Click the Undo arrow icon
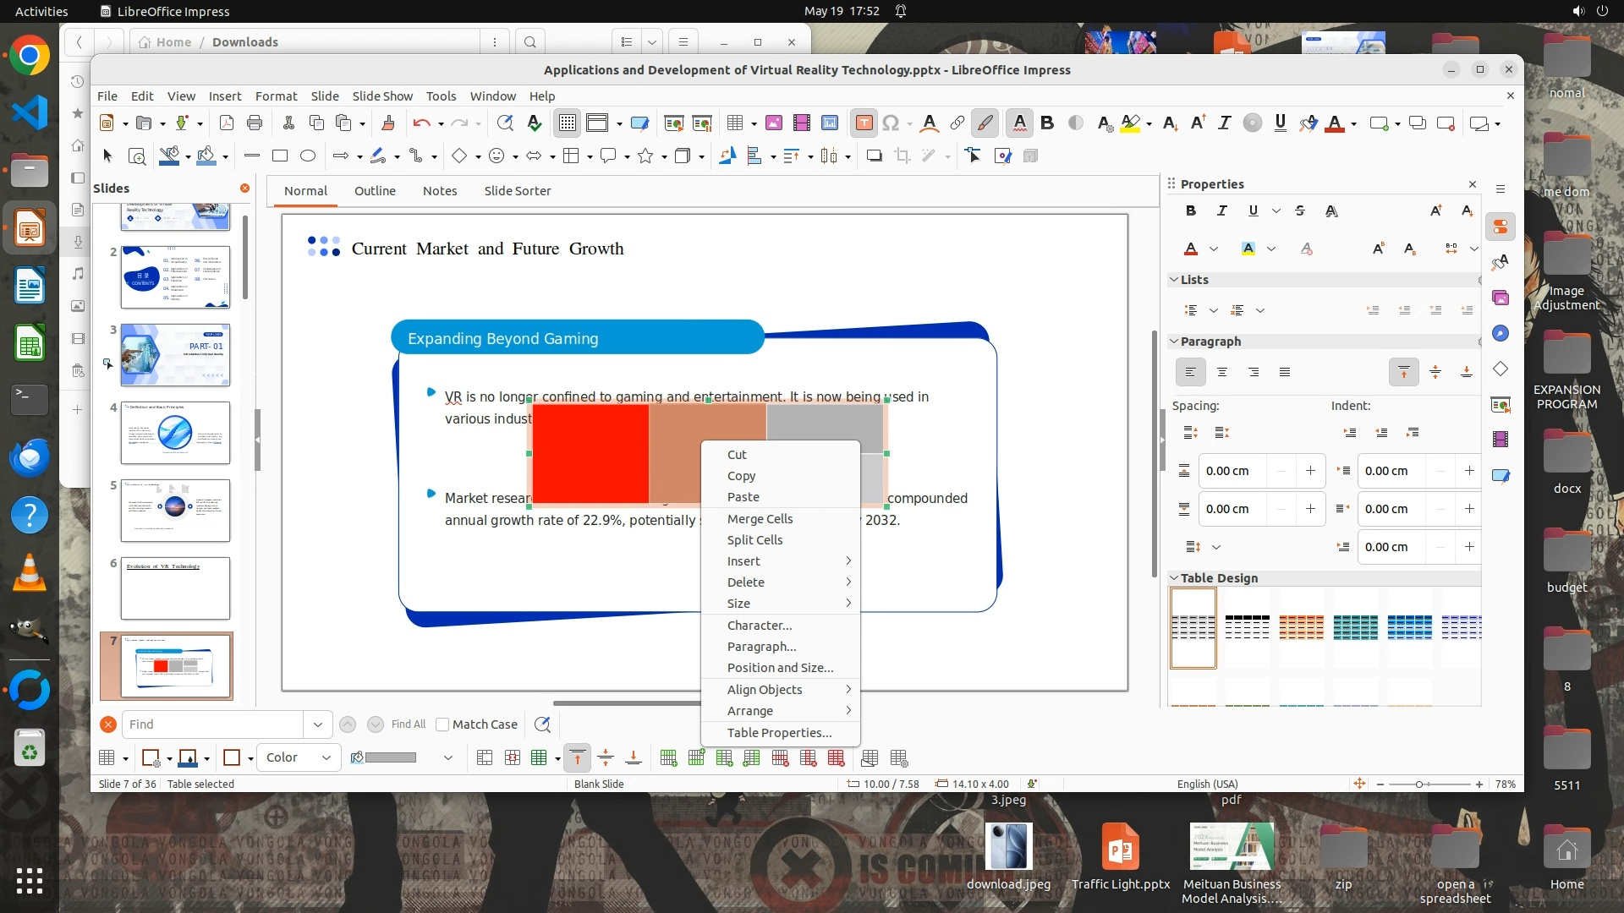Image resolution: width=1624 pixels, height=913 pixels. (x=421, y=123)
